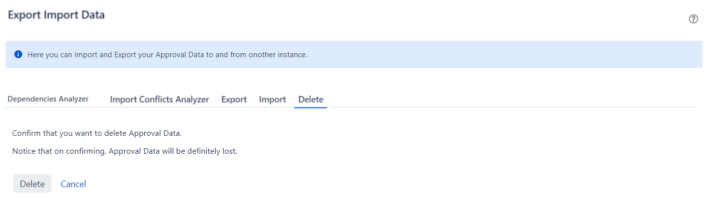
Task: Switch to the Dependencies Analyzer tab
Action: pyautogui.click(x=48, y=99)
